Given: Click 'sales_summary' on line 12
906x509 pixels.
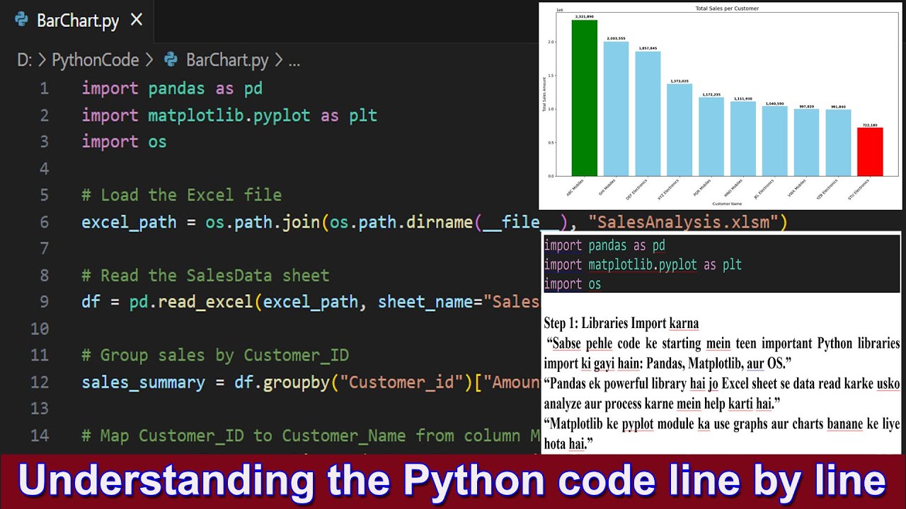Looking at the screenshot, I should (x=143, y=382).
